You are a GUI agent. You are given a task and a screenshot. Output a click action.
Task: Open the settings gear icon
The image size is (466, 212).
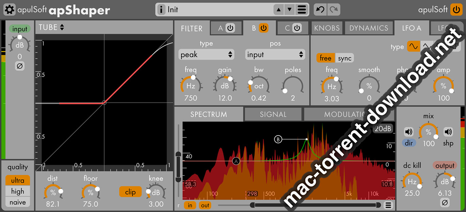10,10
